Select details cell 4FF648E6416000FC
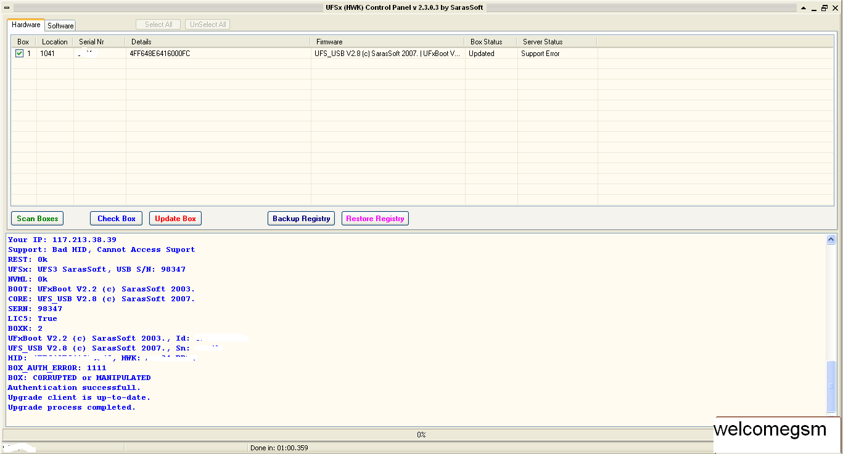This screenshot has width=843, height=454. pos(218,54)
